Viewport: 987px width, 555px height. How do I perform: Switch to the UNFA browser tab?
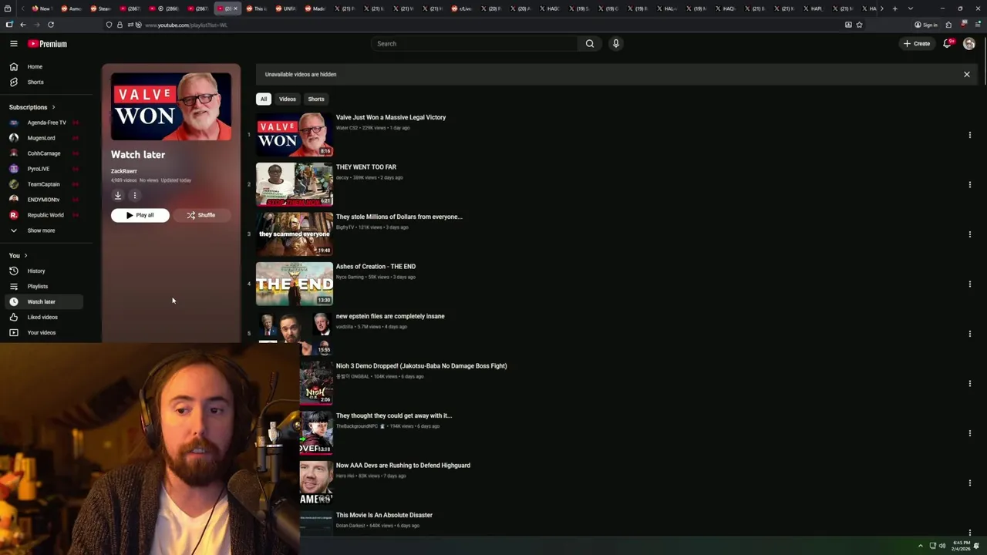(286, 8)
